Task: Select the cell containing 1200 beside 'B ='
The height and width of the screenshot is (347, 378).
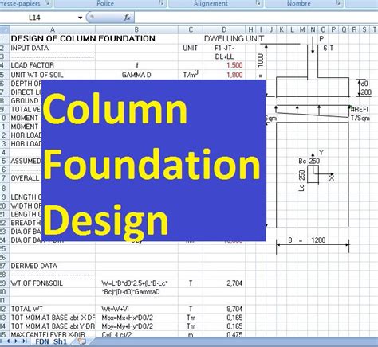Action: pos(318,240)
